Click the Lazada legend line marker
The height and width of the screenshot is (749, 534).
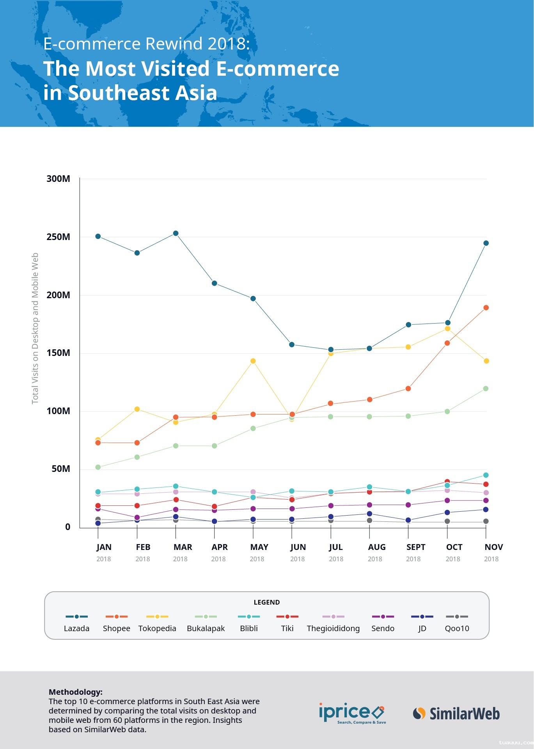tap(76, 617)
